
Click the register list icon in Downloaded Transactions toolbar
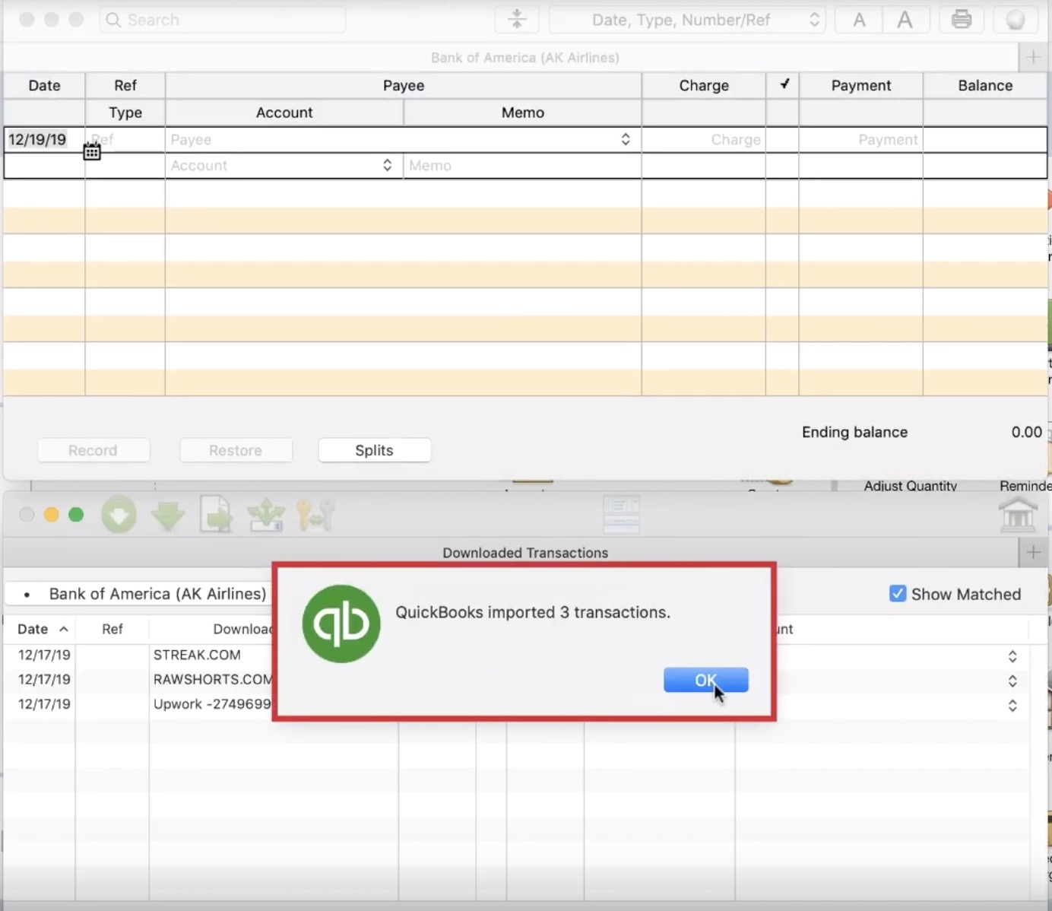tap(621, 514)
